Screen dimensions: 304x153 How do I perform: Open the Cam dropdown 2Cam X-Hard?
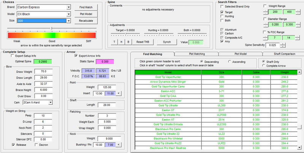(51, 102)
